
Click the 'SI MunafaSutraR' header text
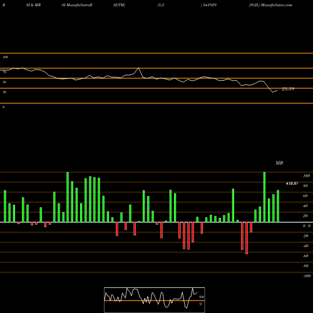77,5
